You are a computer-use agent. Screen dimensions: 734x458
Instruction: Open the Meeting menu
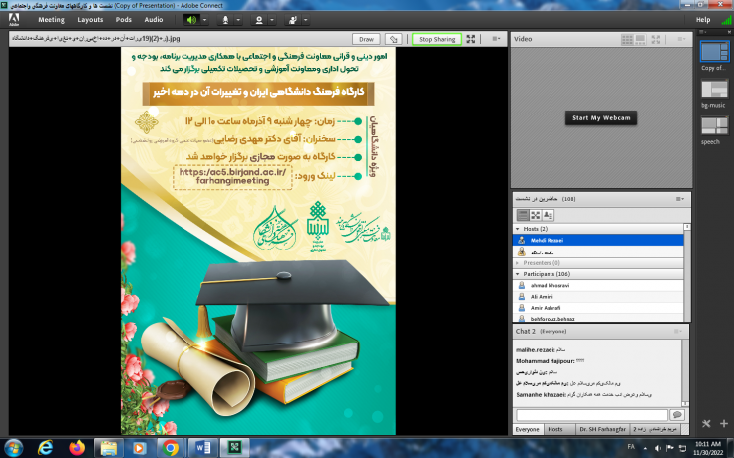click(x=51, y=19)
